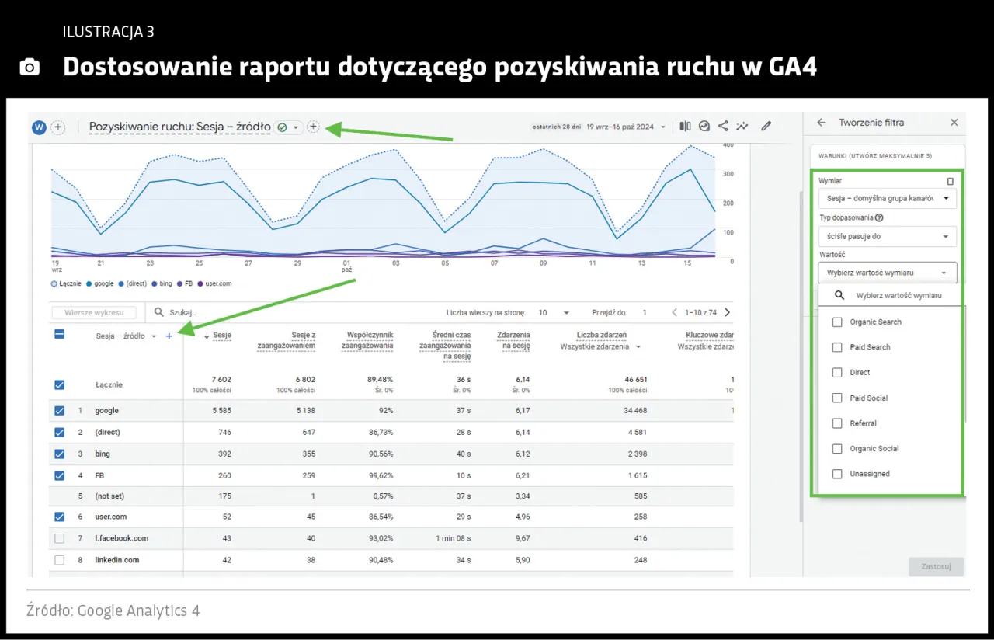The height and width of the screenshot is (640, 994).
Task: Click the comparisons icon in the toolbar
Action: (685, 126)
